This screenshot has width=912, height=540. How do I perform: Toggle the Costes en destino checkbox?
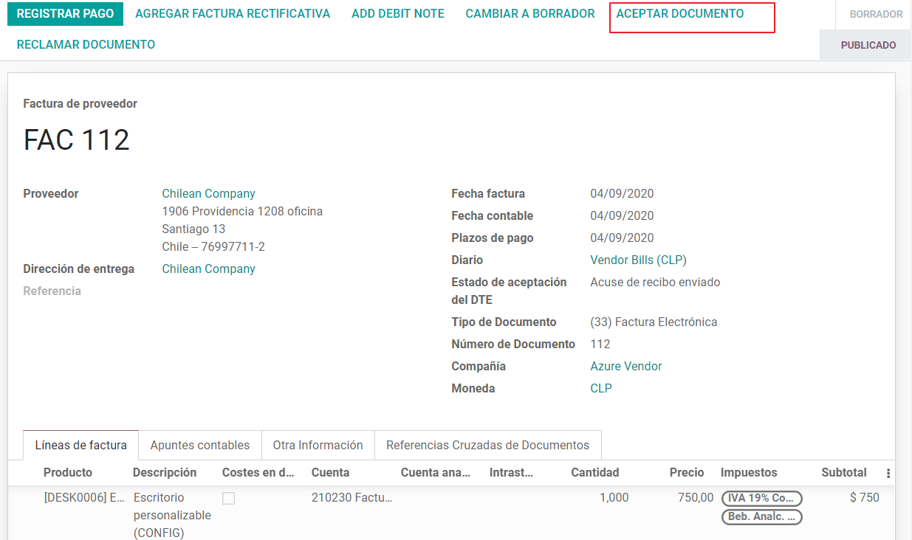click(x=228, y=498)
